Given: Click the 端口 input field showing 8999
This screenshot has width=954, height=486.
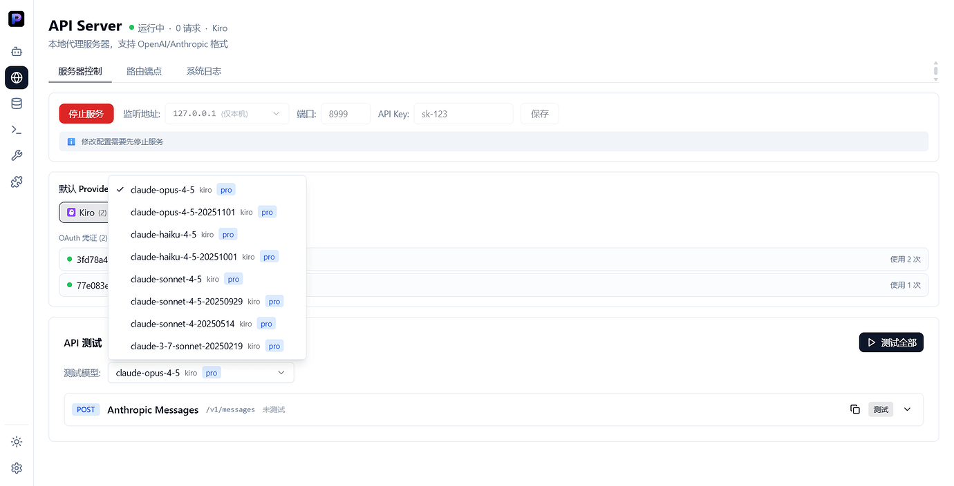Looking at the screenshot, I should [x=346, y=114].
